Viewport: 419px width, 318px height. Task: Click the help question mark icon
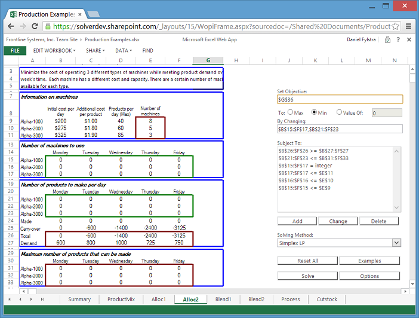tap(398, 40)
